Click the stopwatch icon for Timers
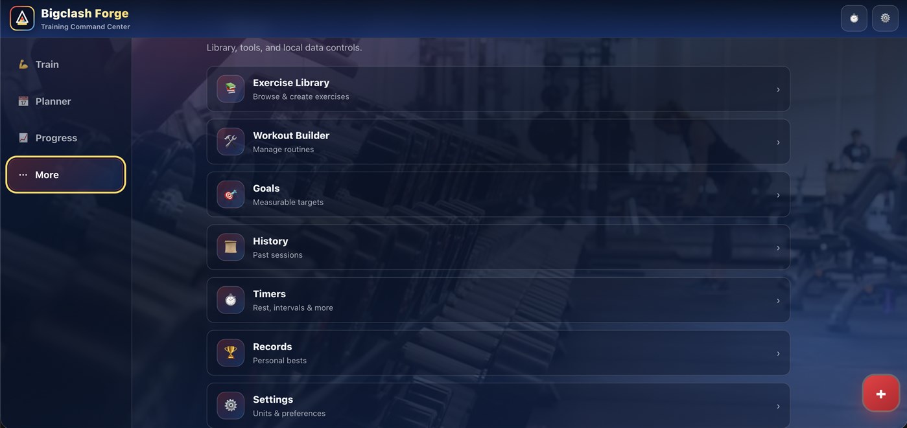 pyautogui.click(x=230, y=300)
